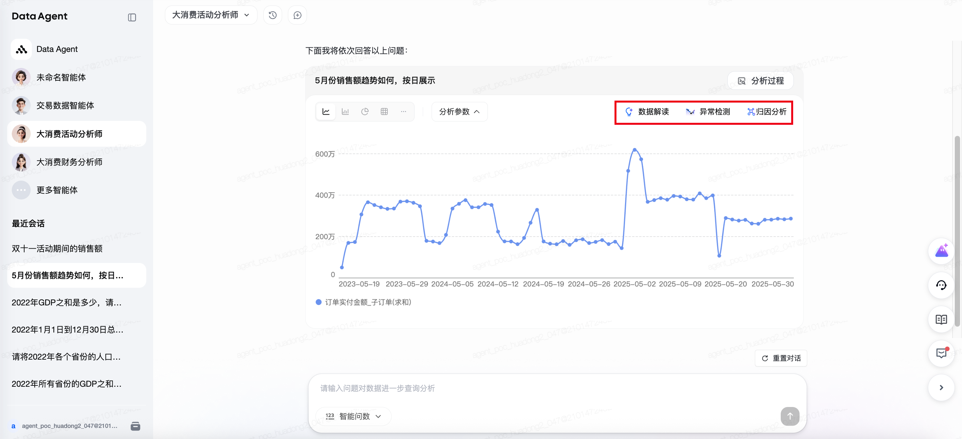Viewport: 962px width, 439px height.
Task: Collapse the 分析参数 expander
Action: [459, 112]
